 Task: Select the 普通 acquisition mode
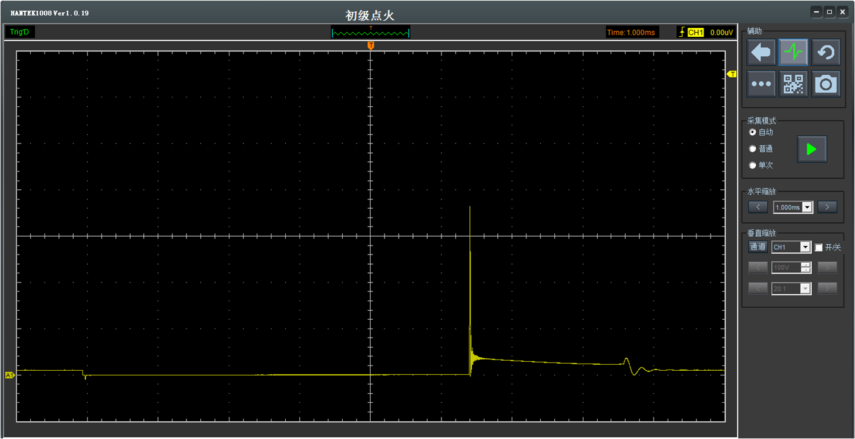[753, 149]
